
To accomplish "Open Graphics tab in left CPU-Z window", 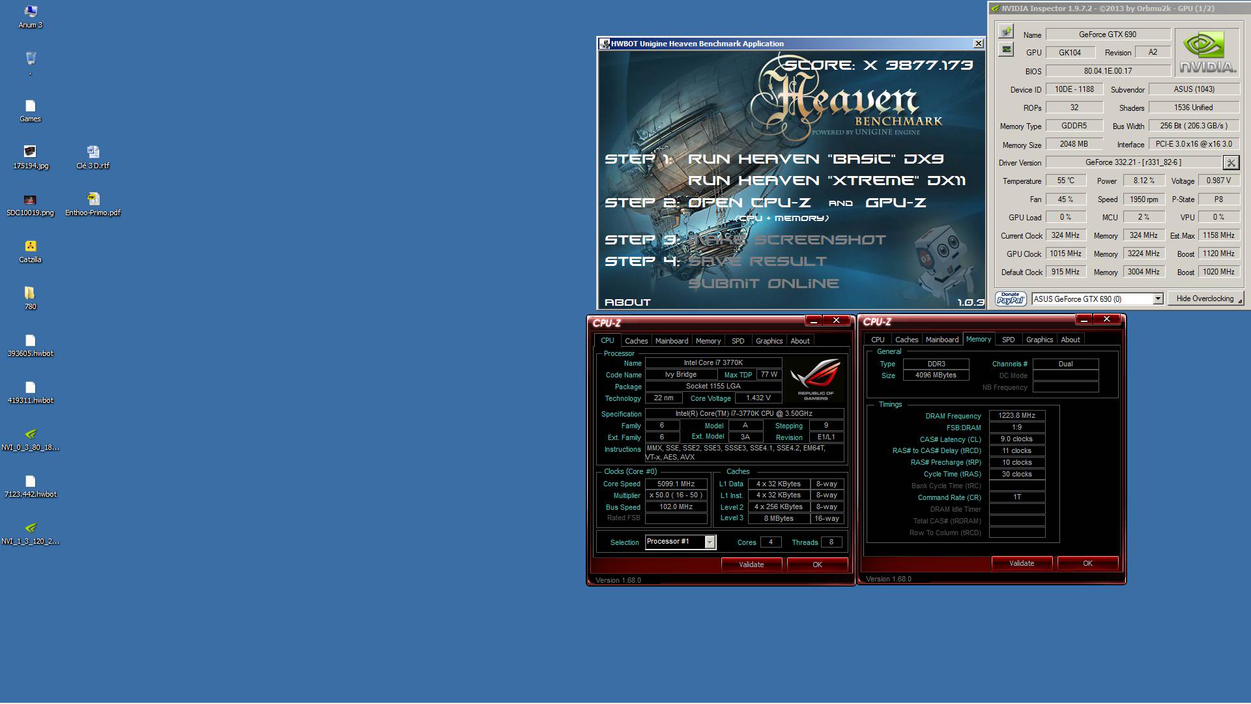I will (x=769, y=341).
